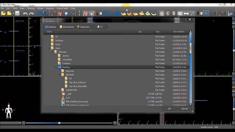Click the file list vertical scrollbar thumb

pos(191,48)
